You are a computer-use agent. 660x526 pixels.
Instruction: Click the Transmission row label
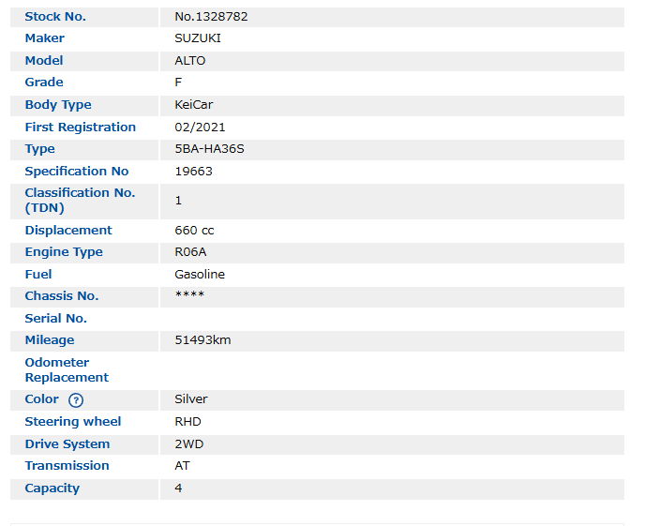tap(67, 466)
